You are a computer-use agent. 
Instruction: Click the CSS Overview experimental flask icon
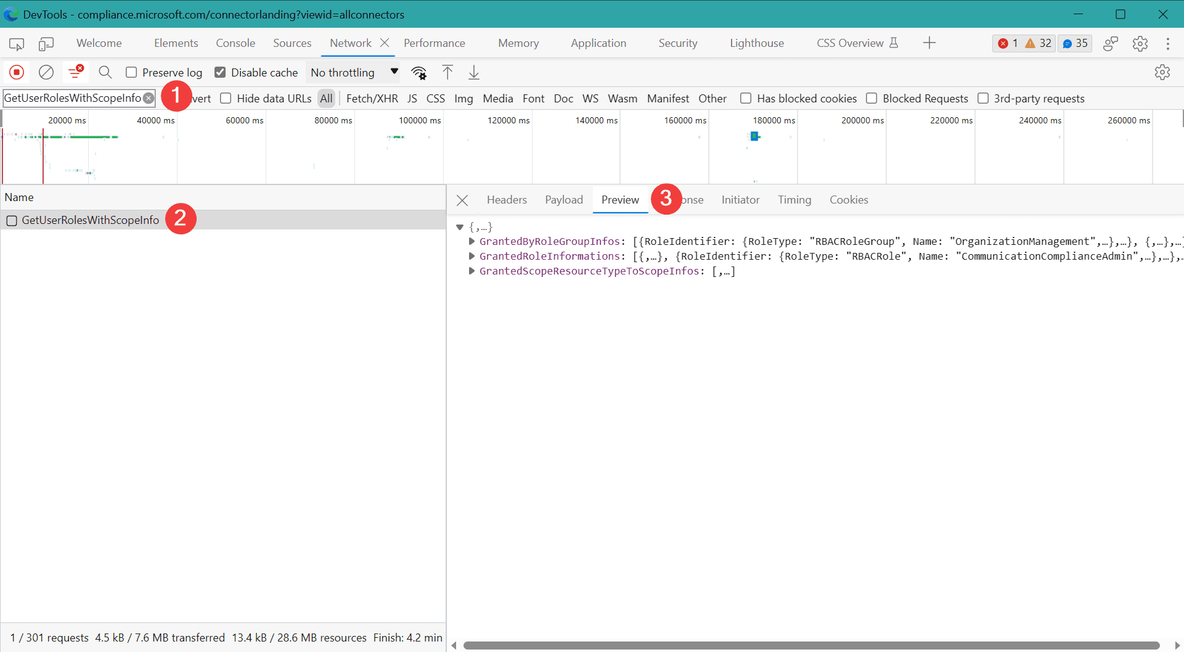pyautogui.click(x=894, y=43)
